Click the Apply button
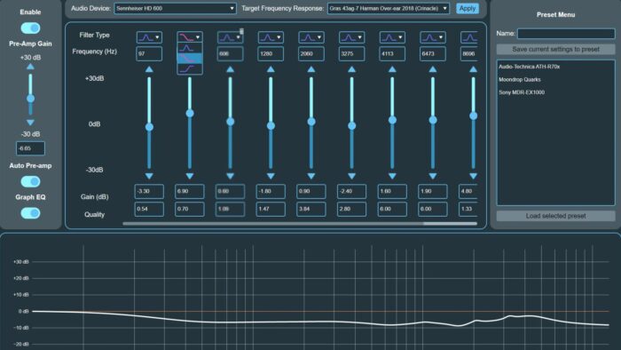 pyautogui.click(x=468, y=8)
